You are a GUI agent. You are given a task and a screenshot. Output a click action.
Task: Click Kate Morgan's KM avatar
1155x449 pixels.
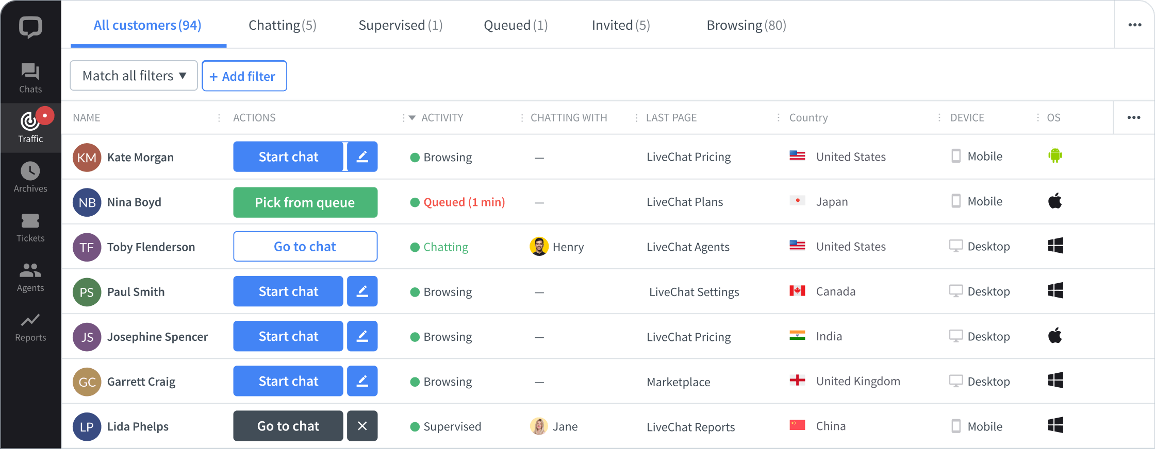pyautogui.click(x=87, y=158)
